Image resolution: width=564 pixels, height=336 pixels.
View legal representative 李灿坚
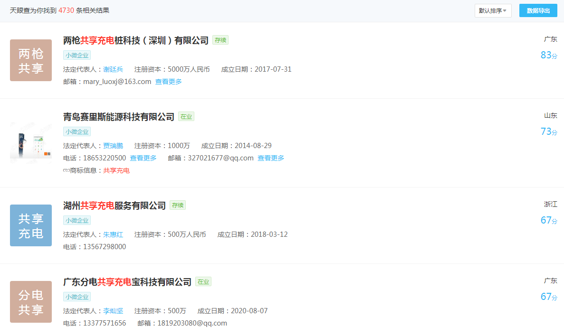pos(113,311)
